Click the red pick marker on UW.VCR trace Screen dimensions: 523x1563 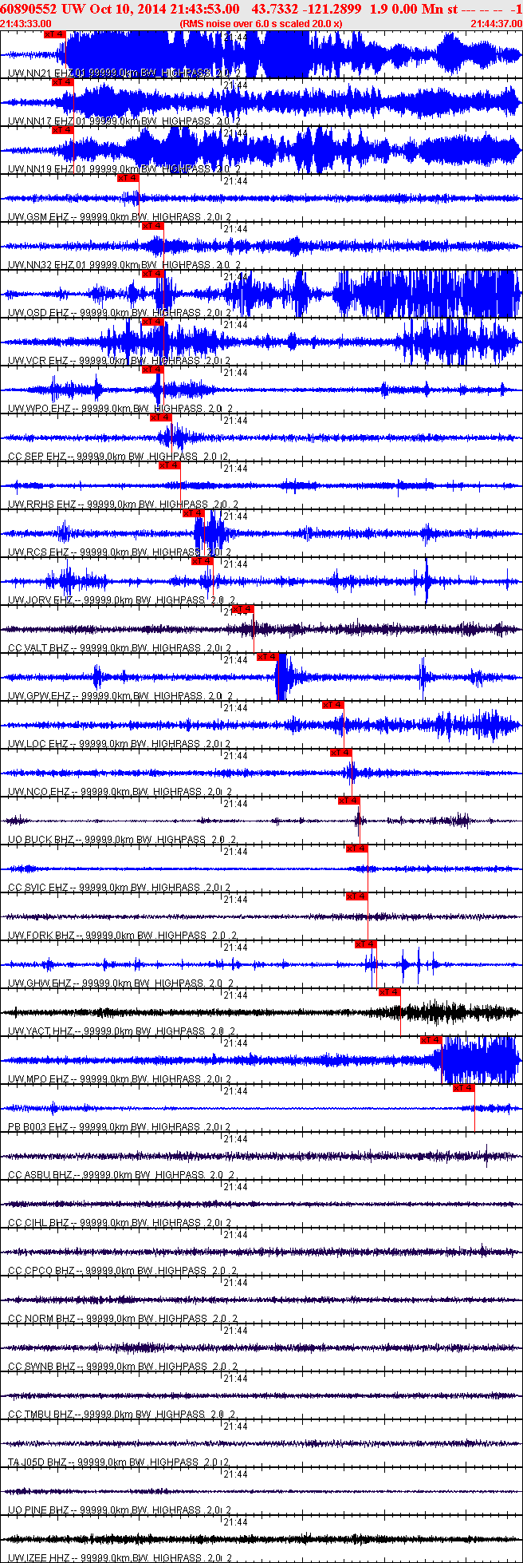[153, 322]
